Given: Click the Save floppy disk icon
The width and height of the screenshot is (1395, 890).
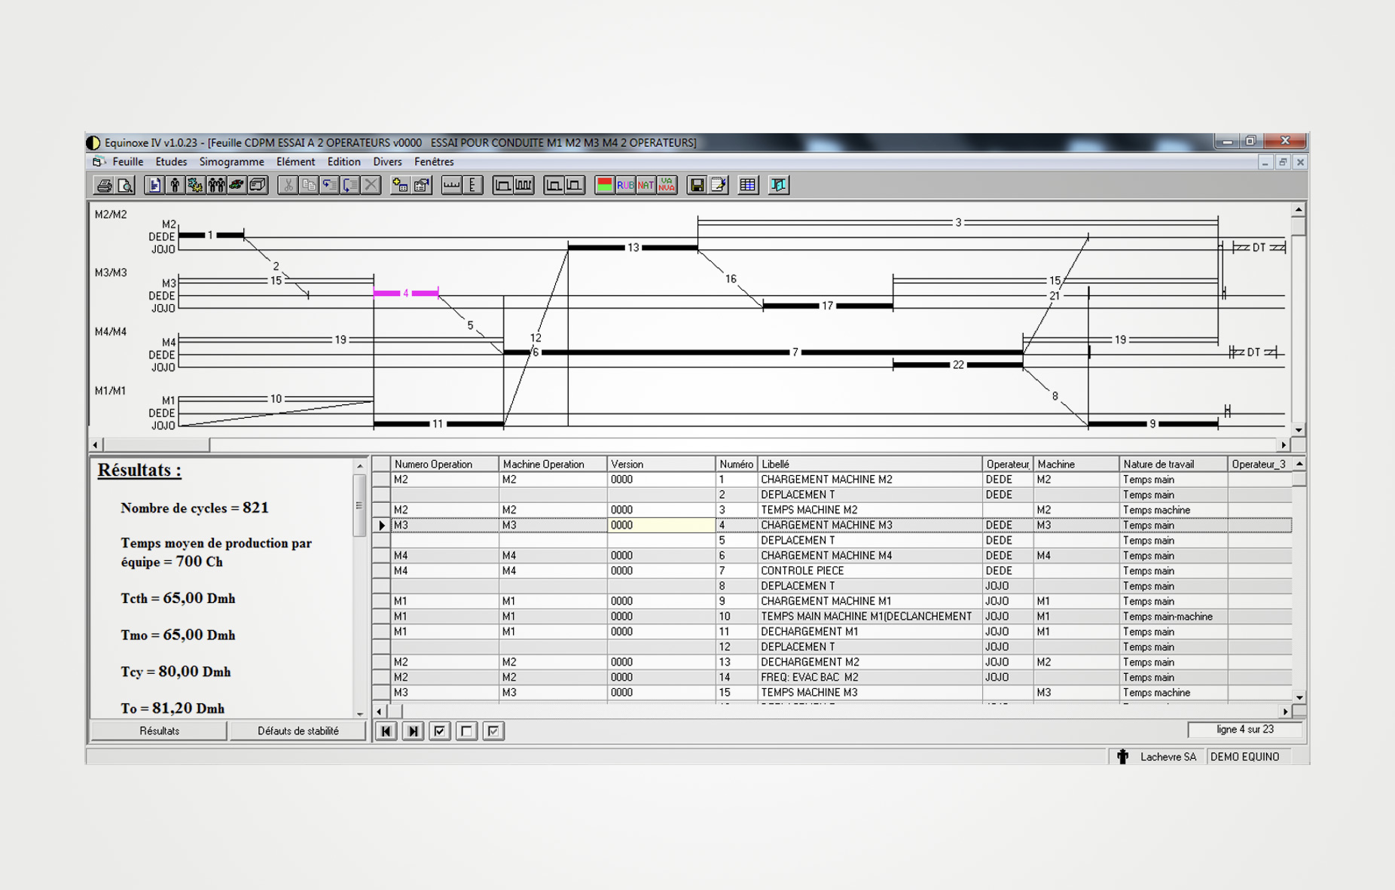Looking at the screenshot, I should click(x=697, y=185).
